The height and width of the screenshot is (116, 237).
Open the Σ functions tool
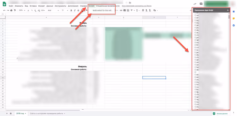pos(137,10)
